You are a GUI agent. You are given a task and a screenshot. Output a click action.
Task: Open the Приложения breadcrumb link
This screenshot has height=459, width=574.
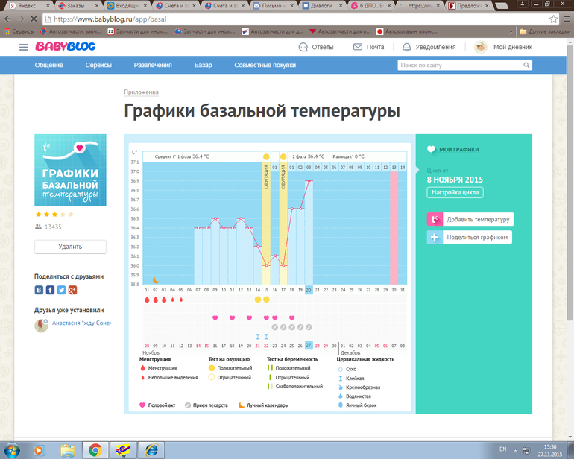141,92
